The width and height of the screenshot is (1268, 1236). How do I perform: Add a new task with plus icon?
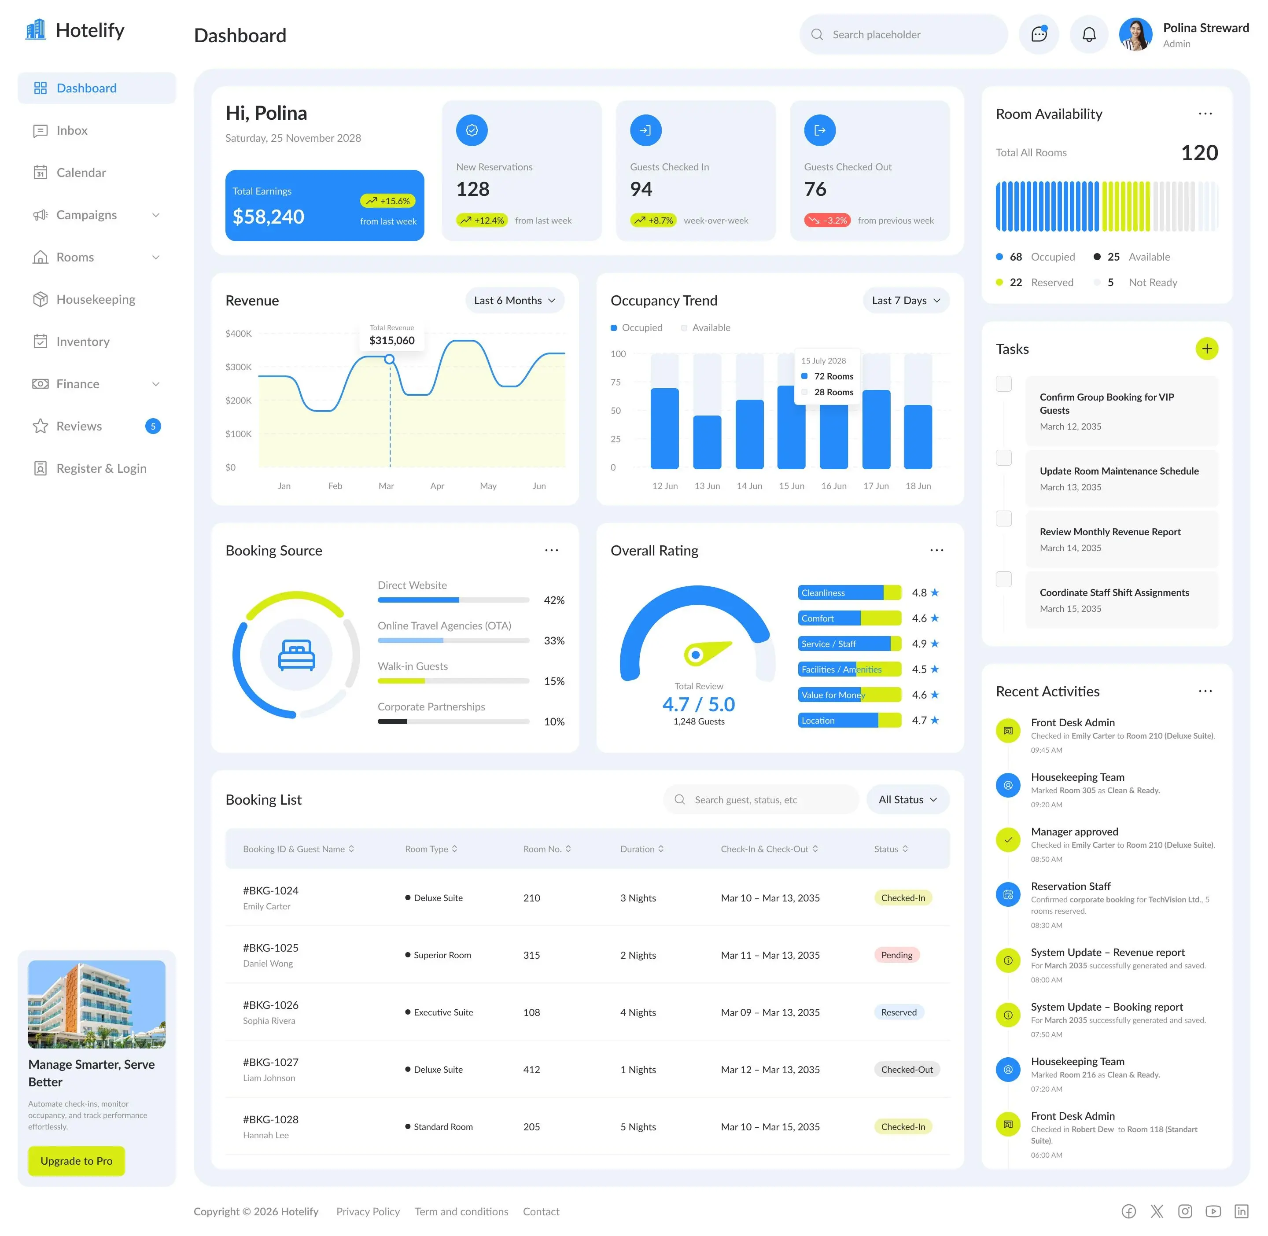tap(1206, 349)
